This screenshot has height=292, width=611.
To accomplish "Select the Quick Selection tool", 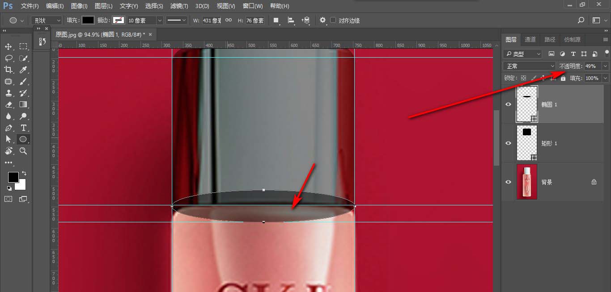I will point(23,58).
